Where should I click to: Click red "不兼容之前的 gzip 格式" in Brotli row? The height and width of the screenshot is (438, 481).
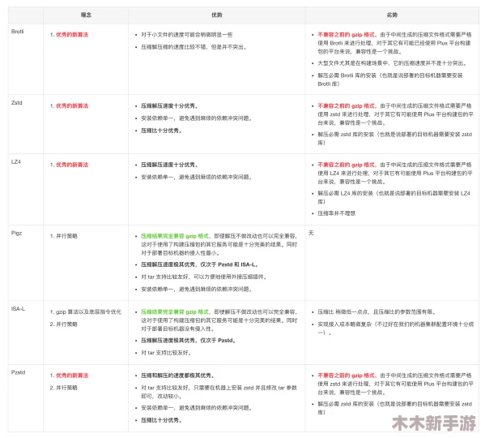tap(347, 34)
